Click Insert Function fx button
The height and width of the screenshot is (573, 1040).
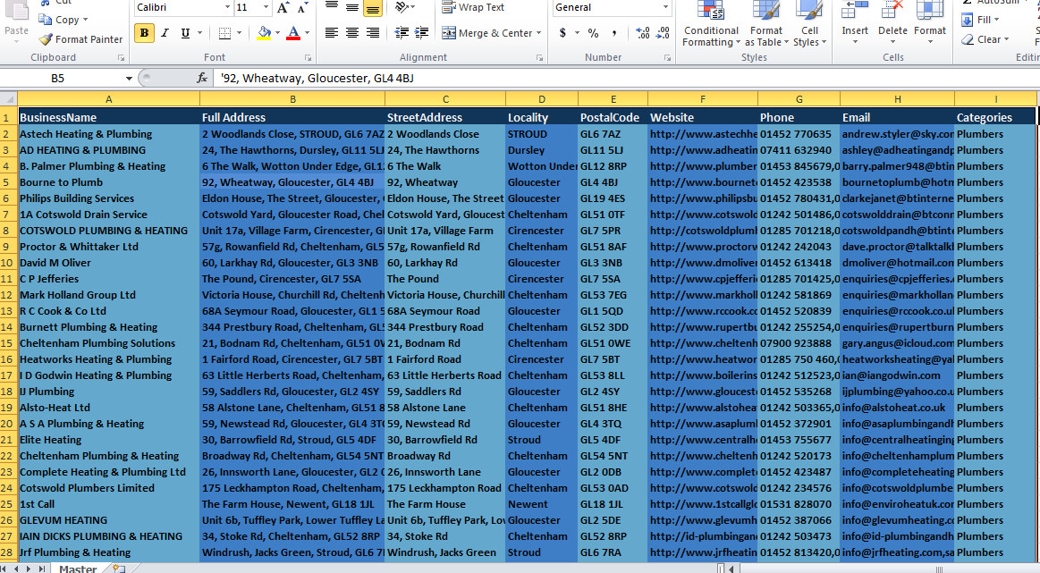click(x=202, y=79)
